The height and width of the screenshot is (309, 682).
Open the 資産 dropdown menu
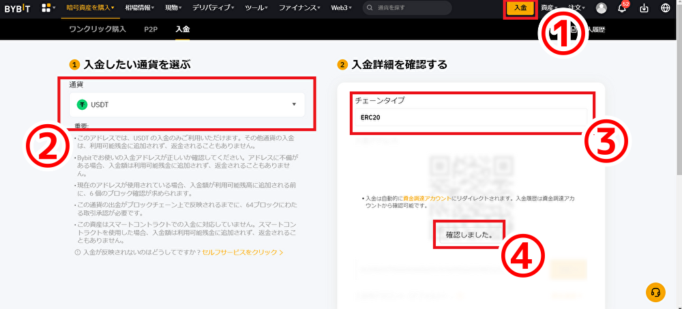549,8
